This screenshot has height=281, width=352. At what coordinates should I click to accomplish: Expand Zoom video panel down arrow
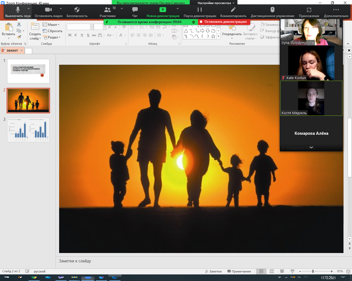[x=311, y=147]
